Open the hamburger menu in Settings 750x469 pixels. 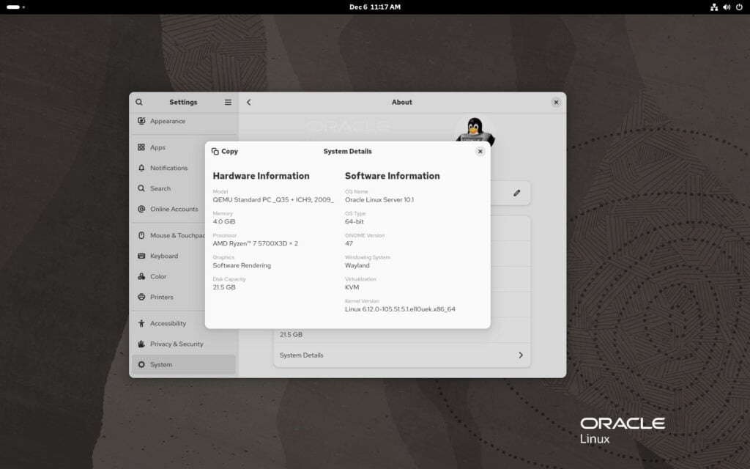click(x=227, y=102)
